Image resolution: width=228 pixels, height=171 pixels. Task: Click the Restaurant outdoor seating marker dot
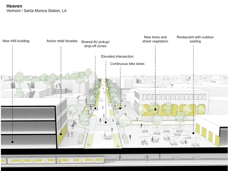click(193, 133)
